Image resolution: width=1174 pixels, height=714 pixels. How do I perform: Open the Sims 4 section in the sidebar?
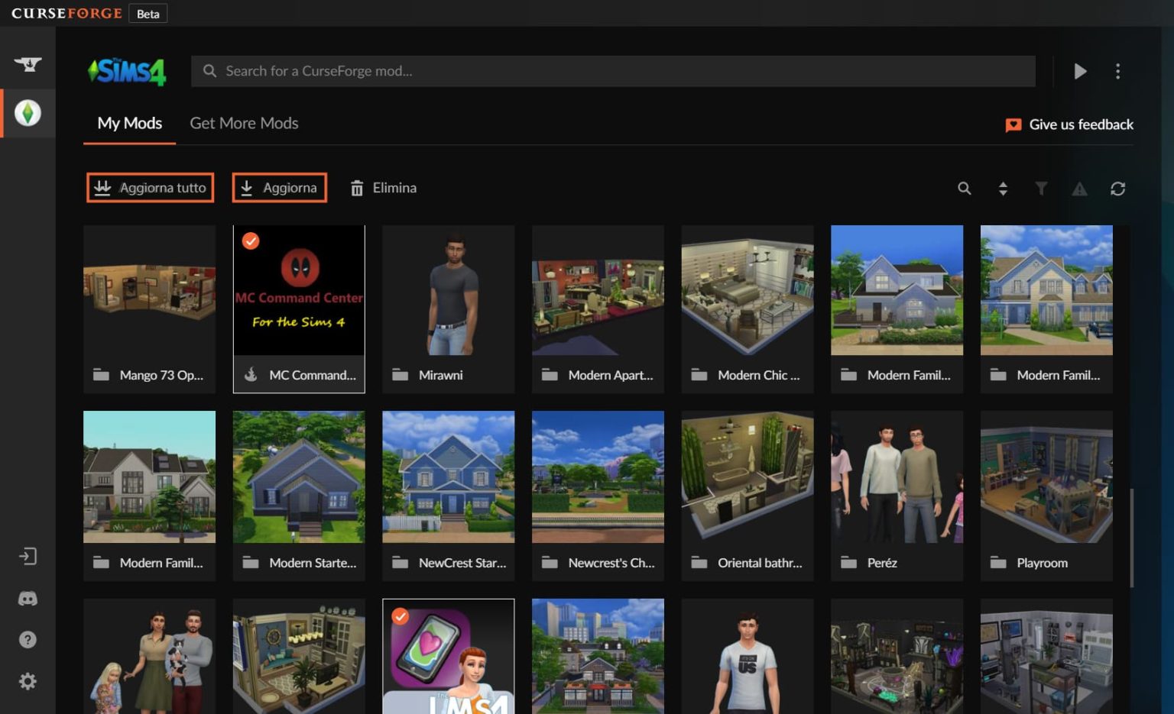28,113
